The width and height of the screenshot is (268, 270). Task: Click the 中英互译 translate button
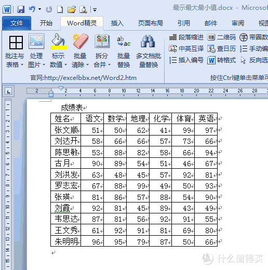click(186, 49)
